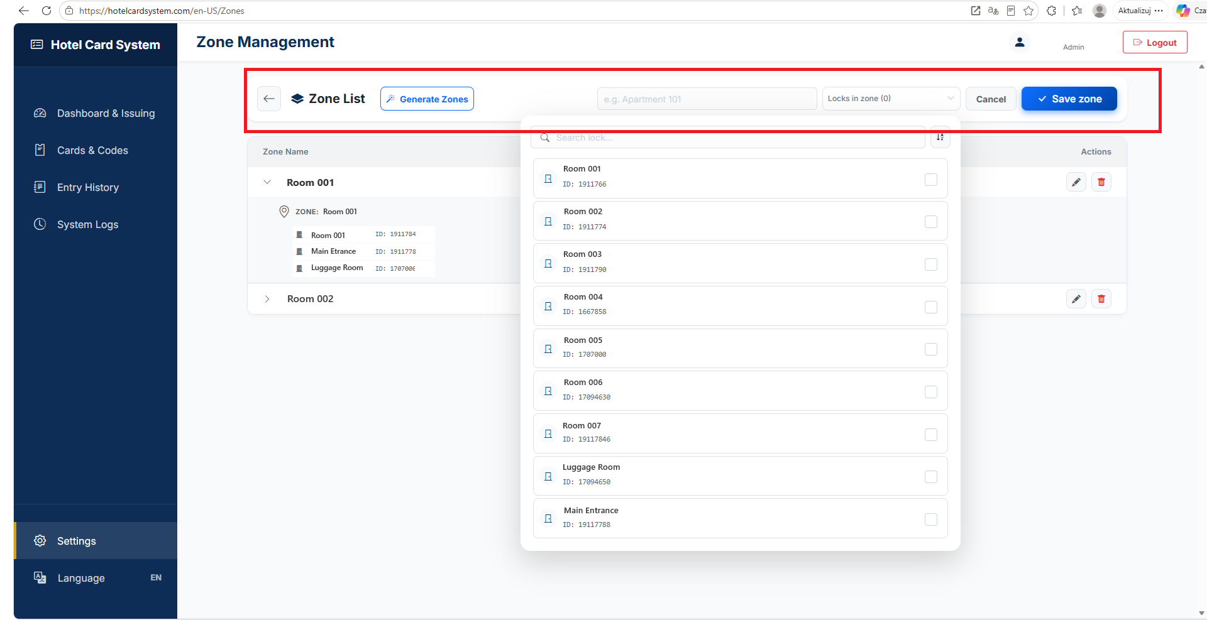Open System Logs in the sidebar
The image size is (1207, 620).
(96, 224)
